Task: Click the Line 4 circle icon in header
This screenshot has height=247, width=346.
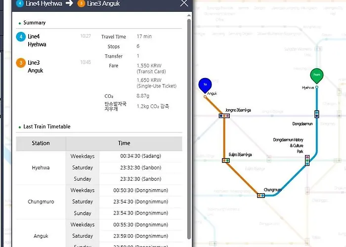Action: point(20,3)
